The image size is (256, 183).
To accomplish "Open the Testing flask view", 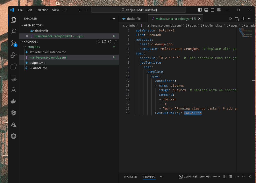I will point(13,90).
